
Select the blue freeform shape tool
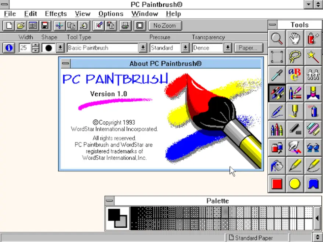(313, 184)
